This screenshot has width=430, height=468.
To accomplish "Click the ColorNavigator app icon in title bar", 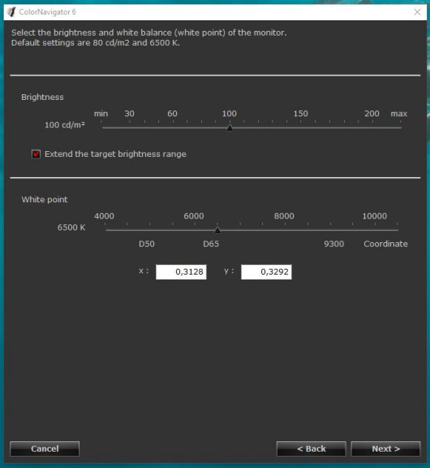I will [x=11, y=12].
